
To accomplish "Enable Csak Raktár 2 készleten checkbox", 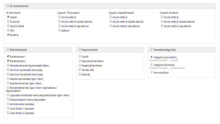I will [x=8, y=113].
